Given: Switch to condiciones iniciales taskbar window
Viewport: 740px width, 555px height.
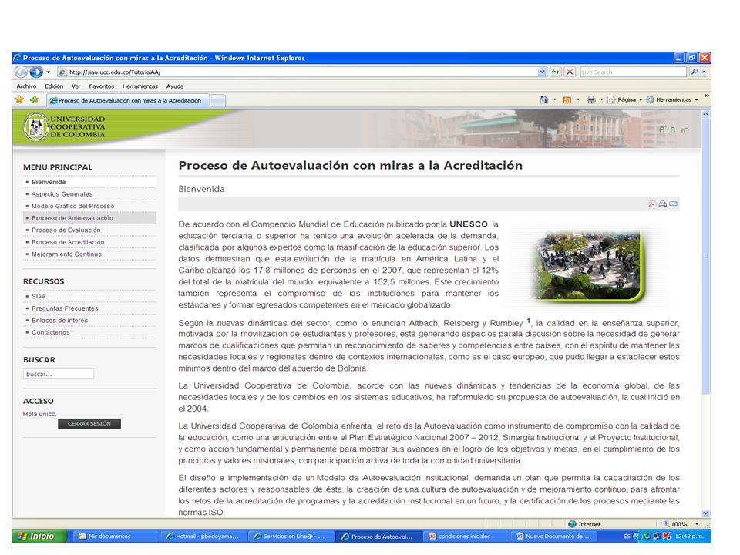Looking at the screenshot, I should [466, 536].
